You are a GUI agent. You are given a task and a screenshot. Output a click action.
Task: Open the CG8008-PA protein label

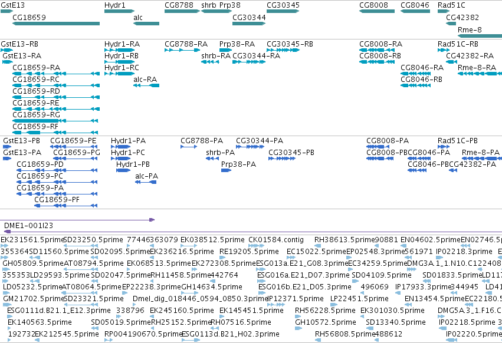[388, 141]
